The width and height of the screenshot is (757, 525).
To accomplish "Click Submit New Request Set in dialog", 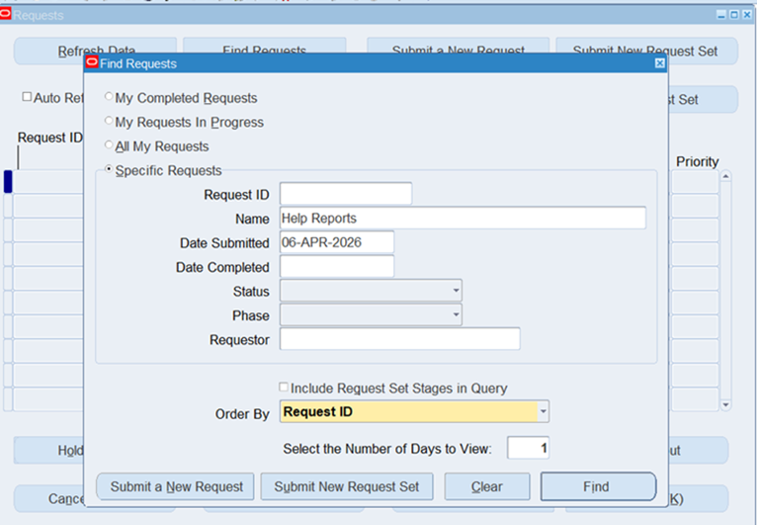I will 347,487.
